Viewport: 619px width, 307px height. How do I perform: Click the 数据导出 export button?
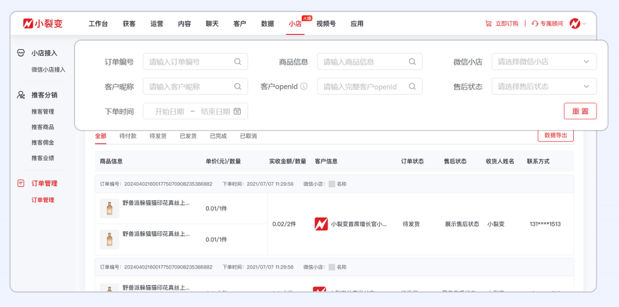pos(555,136)
